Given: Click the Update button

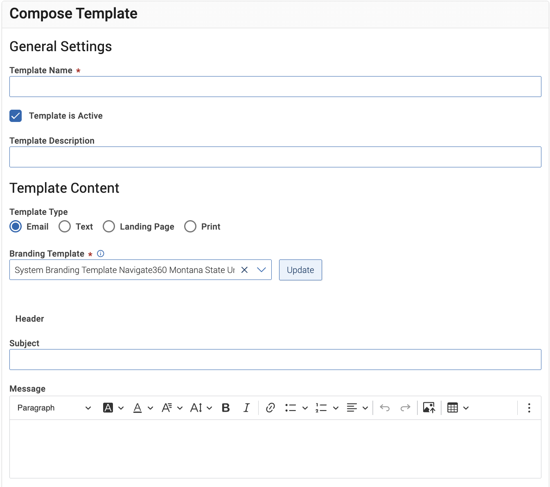Looking at the screenshot, I should tap(300, 270).
